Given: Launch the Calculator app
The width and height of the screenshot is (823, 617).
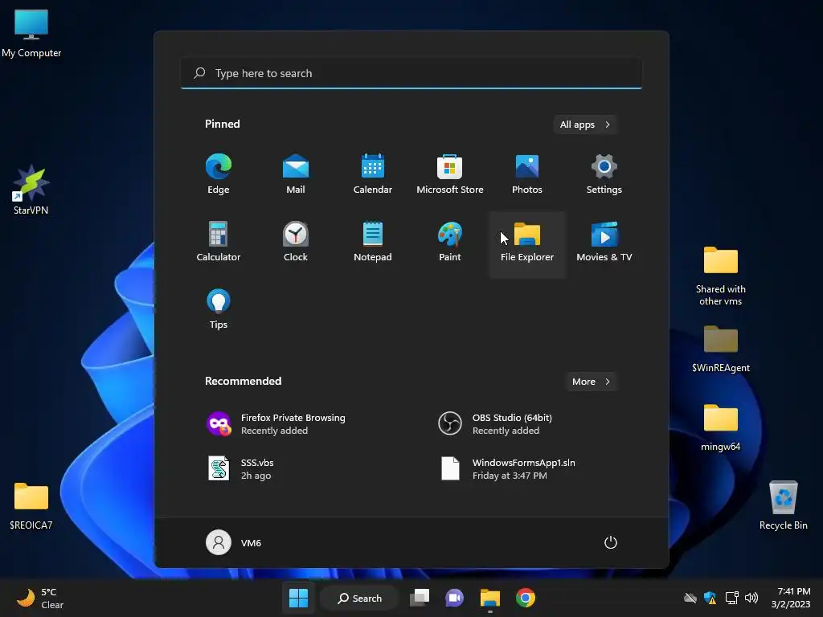Looking at the screenshot, I should pyautogui.click(x=219, y=241).
